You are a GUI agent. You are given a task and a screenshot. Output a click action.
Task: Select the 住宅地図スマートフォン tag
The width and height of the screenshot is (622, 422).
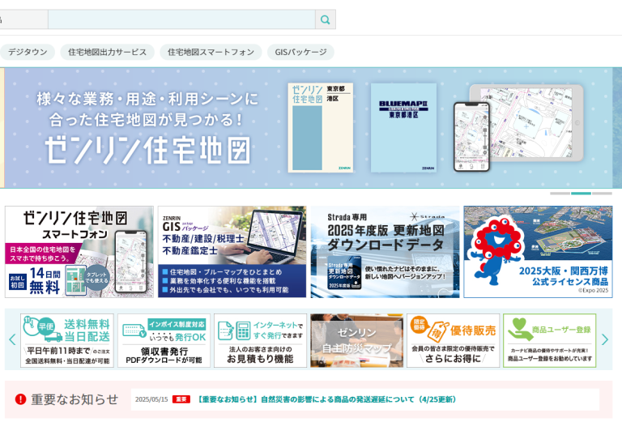tap(211, 52)
